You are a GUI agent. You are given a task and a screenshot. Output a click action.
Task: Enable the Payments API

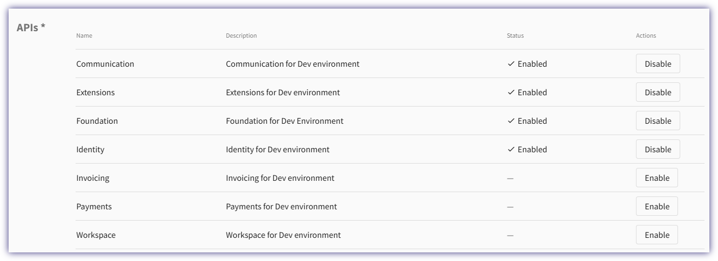click(656, 206)
